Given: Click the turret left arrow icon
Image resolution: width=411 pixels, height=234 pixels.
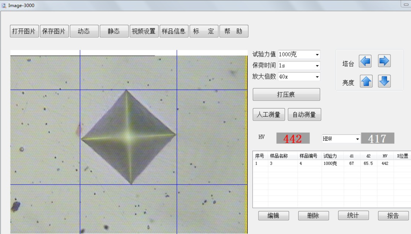Looking at the screenshot, I should click(366, 61).
